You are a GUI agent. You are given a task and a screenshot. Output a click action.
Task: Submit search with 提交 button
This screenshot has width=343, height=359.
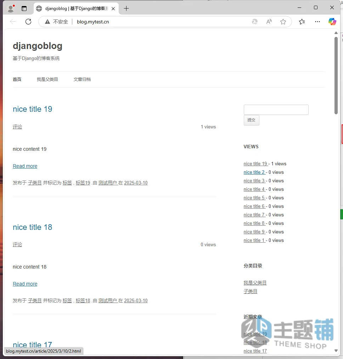[252, 120]
